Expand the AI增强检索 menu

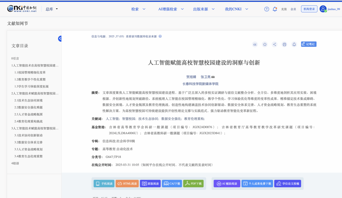[171, 9]
